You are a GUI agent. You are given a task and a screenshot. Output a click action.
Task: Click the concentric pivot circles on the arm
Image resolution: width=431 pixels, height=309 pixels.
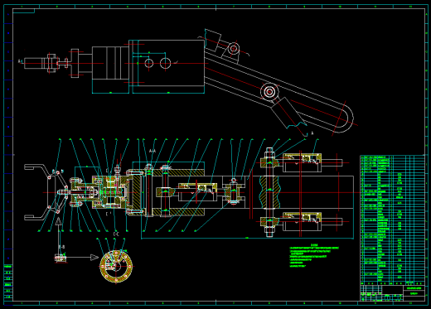pos(269,91)
